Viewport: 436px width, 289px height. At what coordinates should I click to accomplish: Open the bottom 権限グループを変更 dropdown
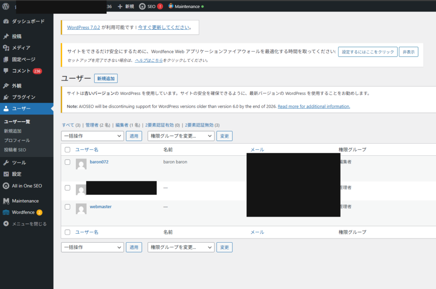coord(181,247)
